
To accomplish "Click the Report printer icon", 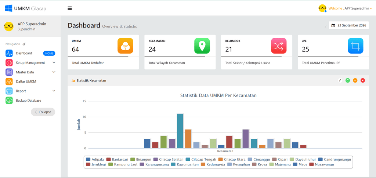I will pos(9,91).
